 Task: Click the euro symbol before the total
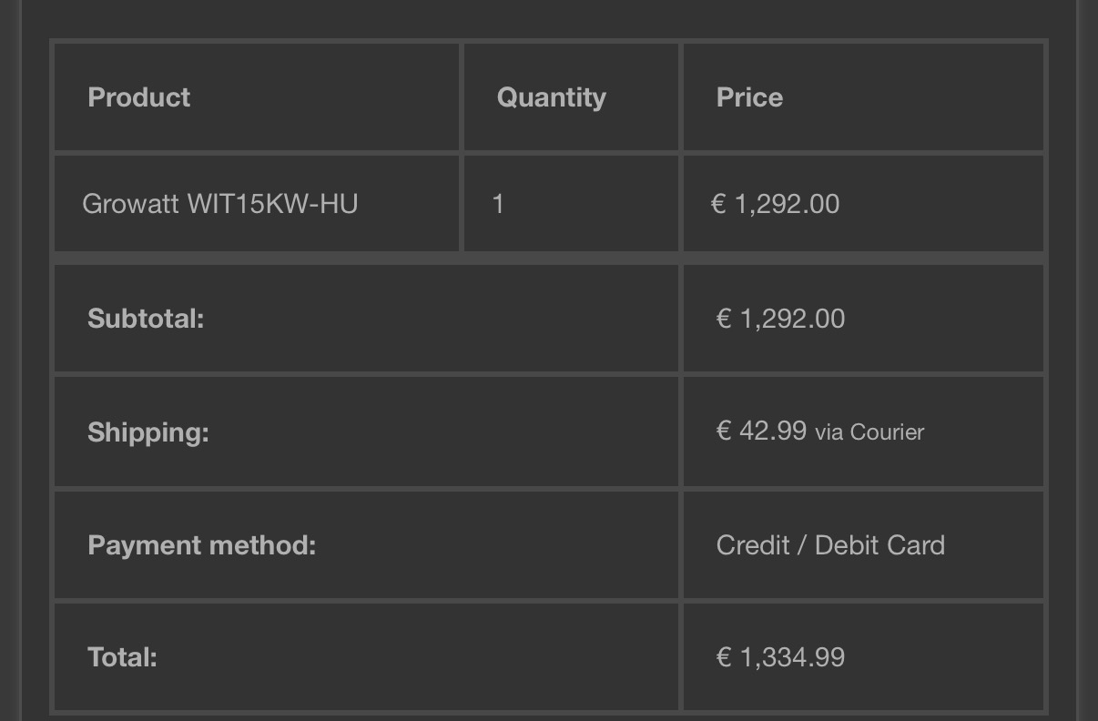coord(724,656)
